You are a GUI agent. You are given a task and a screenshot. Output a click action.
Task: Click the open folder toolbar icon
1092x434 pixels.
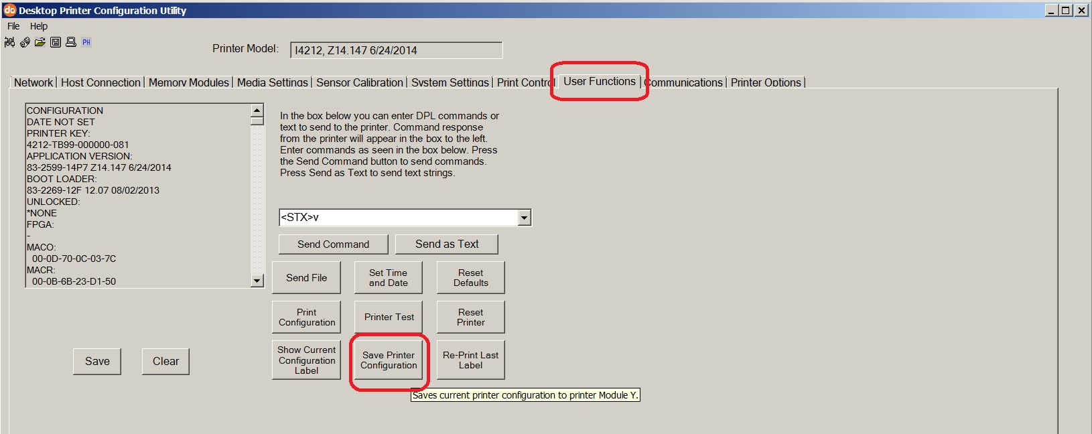(x=40, y=42)
